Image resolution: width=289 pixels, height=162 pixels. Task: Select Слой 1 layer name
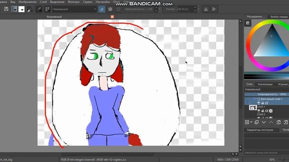tap(261, 107)
